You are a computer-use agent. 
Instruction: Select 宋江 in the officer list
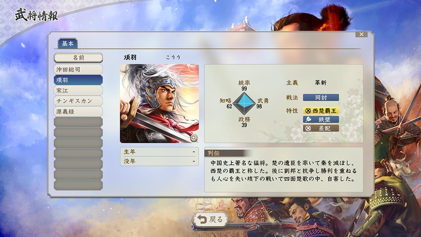78,90
